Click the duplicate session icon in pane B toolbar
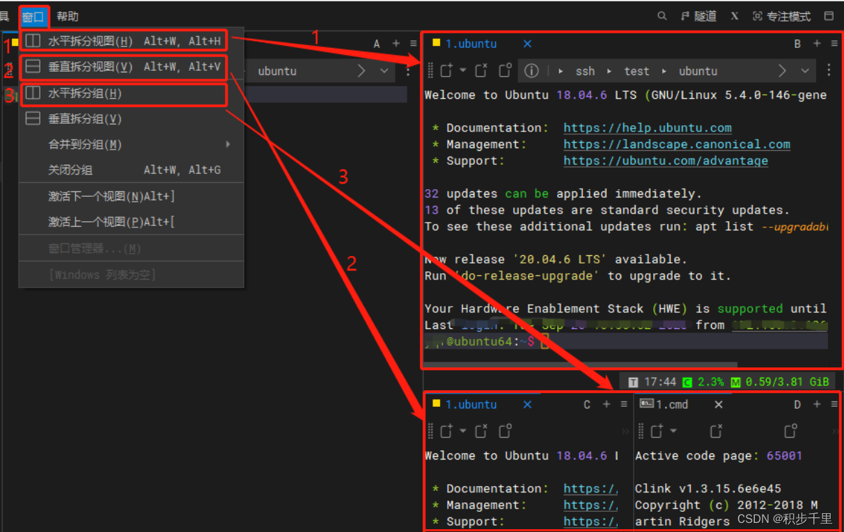844x532 pixels. (506, 70)
